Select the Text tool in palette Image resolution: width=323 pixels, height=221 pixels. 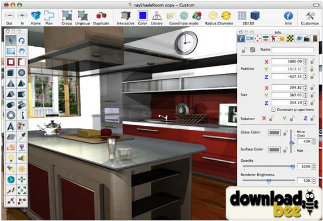pos(11,126)
